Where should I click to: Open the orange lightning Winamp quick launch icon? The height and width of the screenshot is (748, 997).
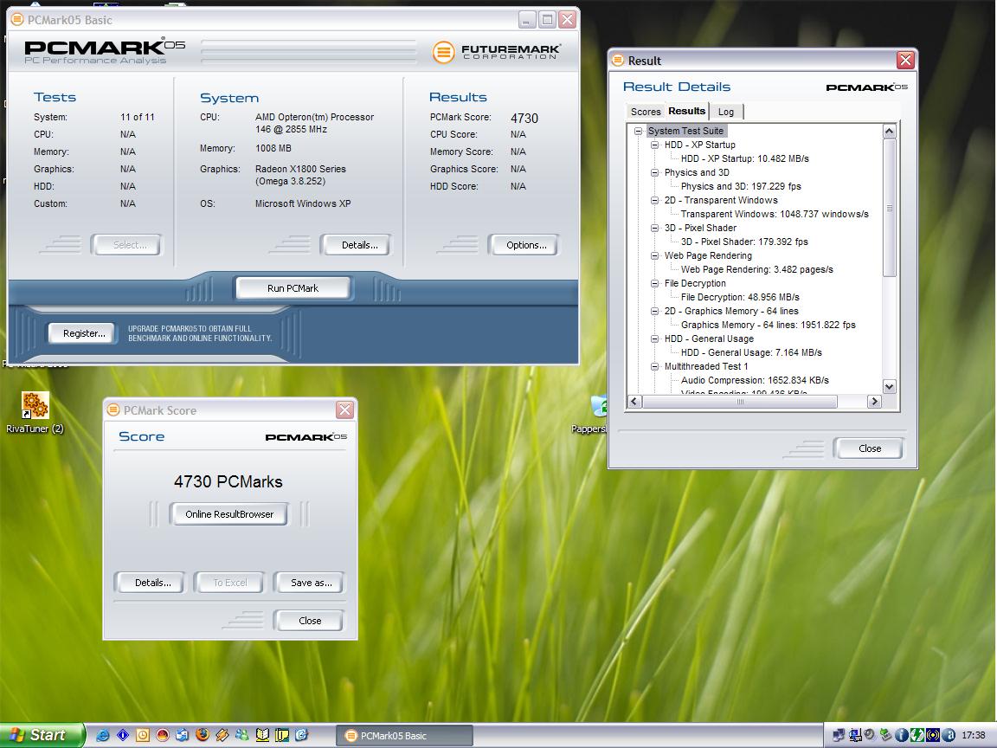pyautogui.click(x=222, y=735)
